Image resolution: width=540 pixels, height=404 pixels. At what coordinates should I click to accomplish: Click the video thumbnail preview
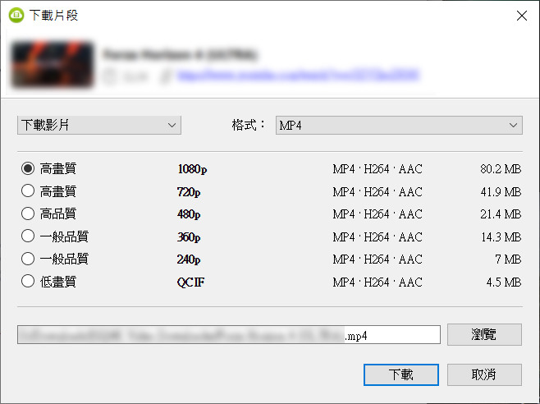pyautogui.click(x=53, y=64)
